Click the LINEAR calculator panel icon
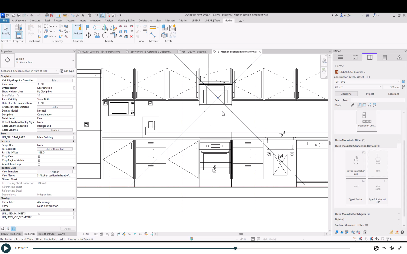 click(384, 58)
